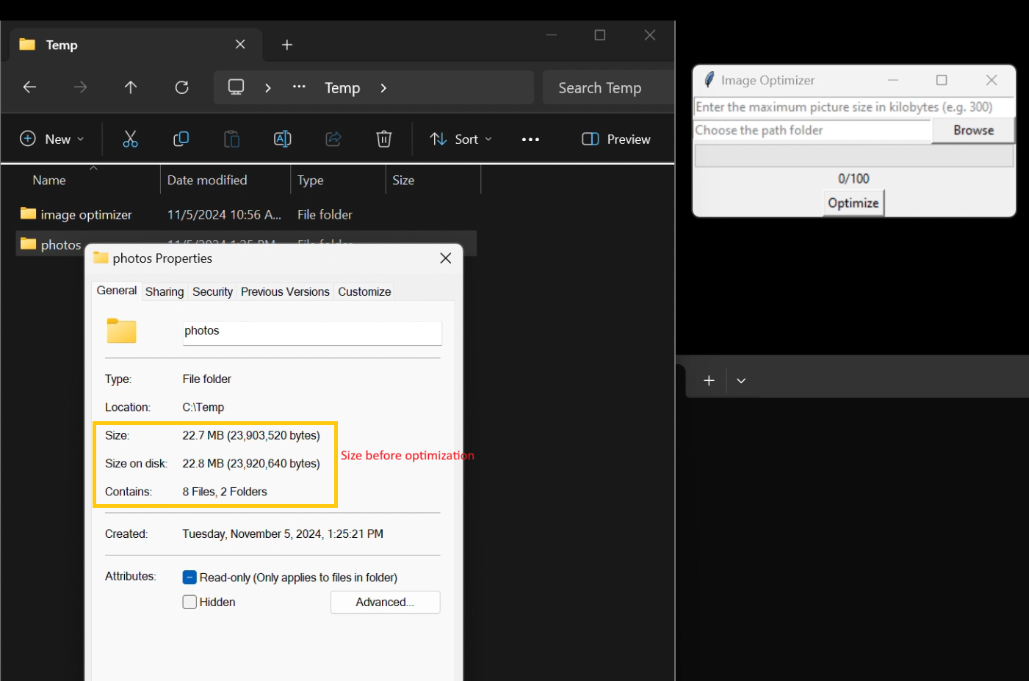The image size is (1029, 681).
Task: Toggle the Read-only attribute checkbox
Action: pyautogui.click(x=189, y=578)
